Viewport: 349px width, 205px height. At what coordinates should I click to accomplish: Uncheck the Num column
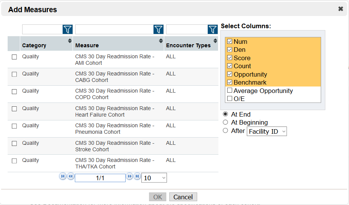[x=230, y=42]
